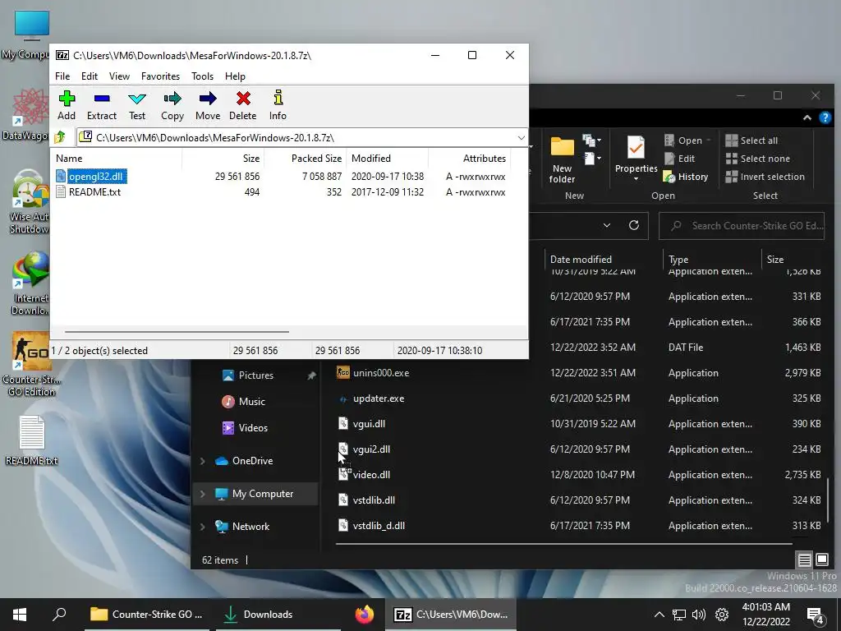Screen dimensions: 841x631
Task: Click Select all in Explorer ribbon
Action: tap(751, 140)
